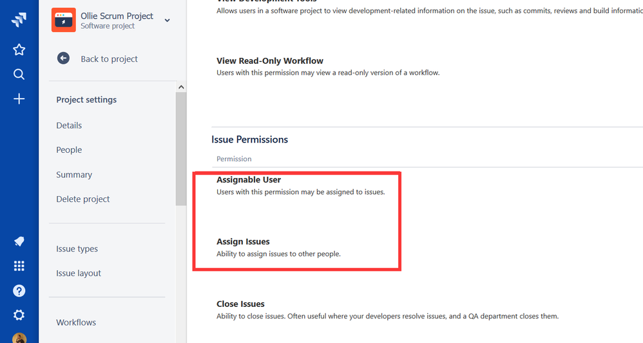Go Back to project

coord(109,59)
